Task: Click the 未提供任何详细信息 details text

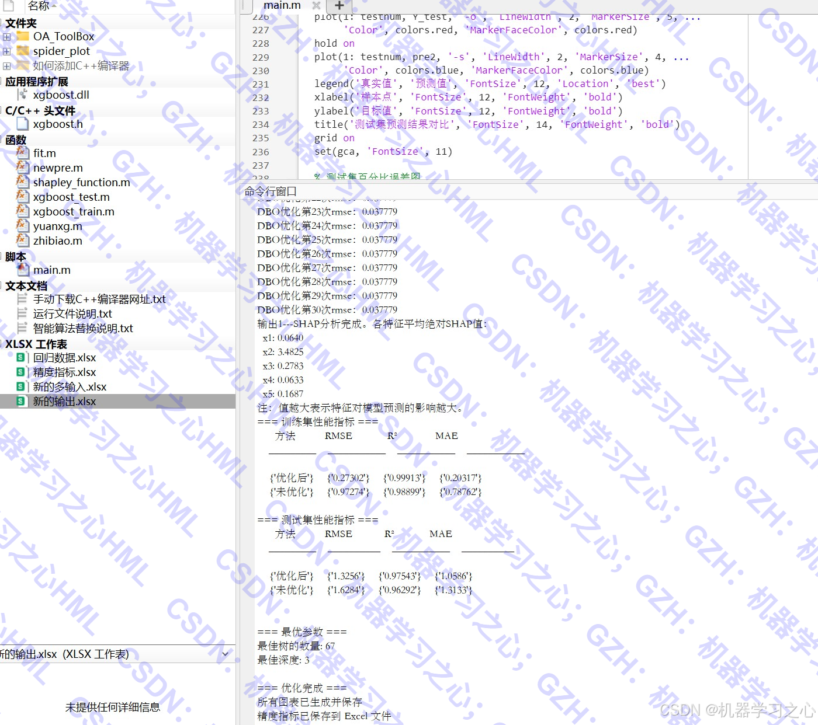Action: coord(113,707)
